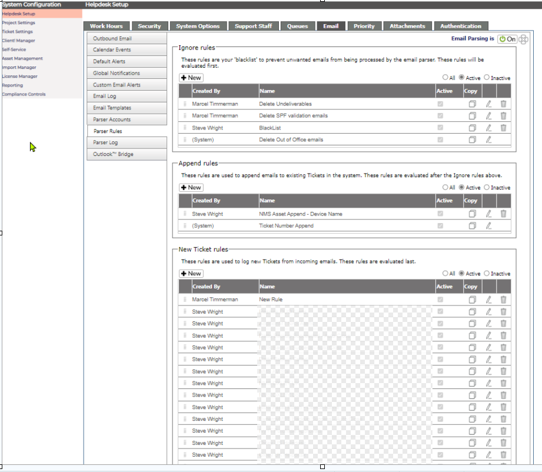The image size is (542, 472).
Task: Delete the Delete SPF validation emails rule
Action: click(503, 116)
